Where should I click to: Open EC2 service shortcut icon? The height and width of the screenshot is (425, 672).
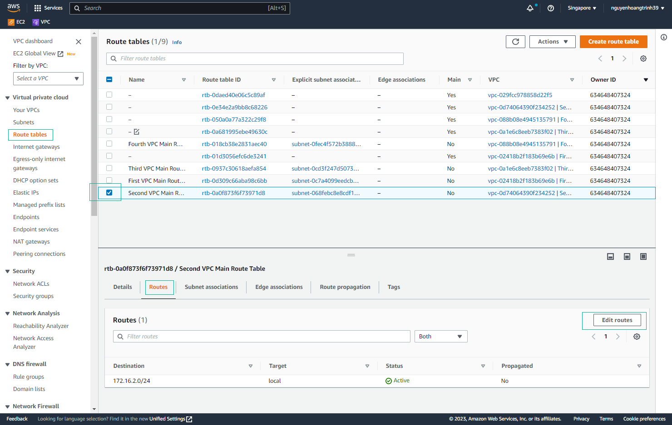click(11, 22)
